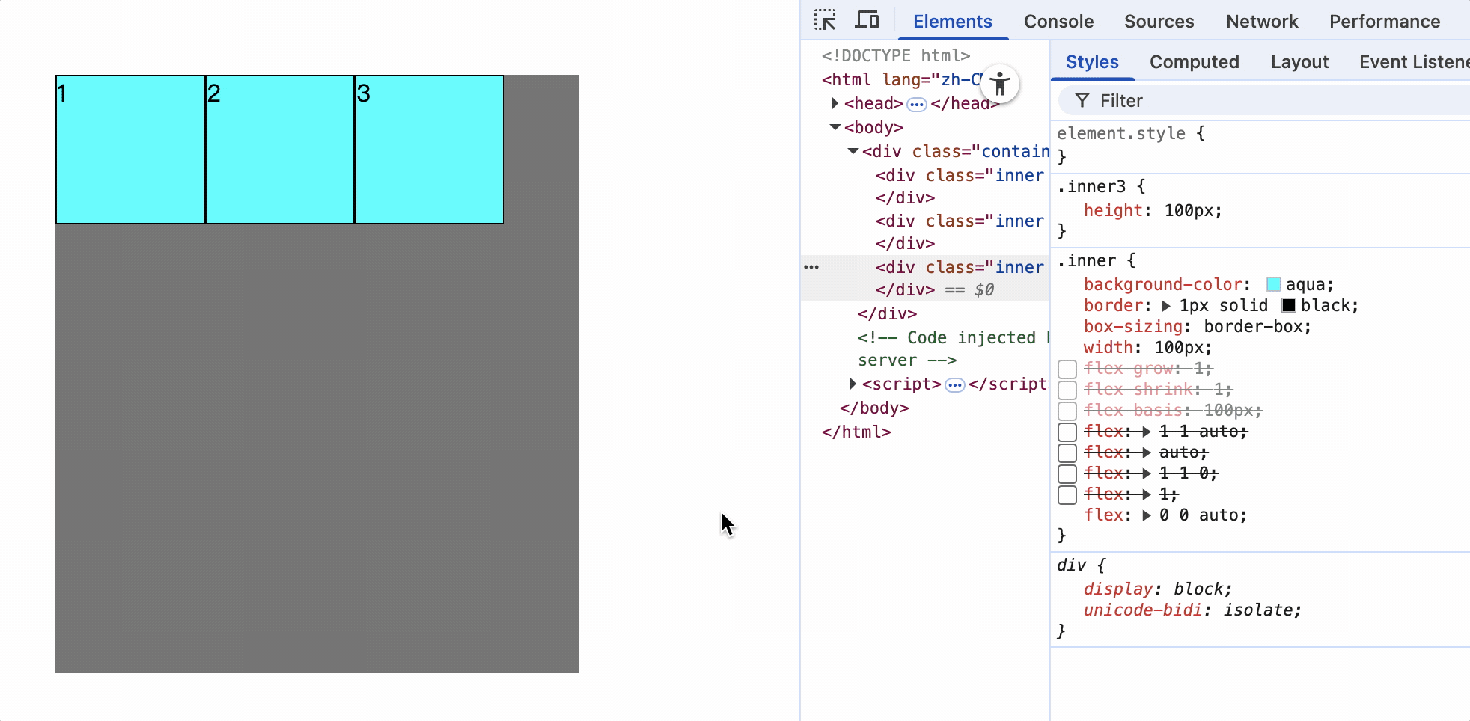Open the Network tab
Viewport: 1470px width, 721px height.
pos(1262,21)
